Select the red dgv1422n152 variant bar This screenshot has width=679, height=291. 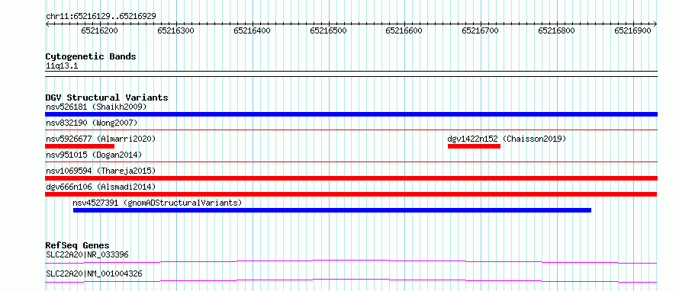[475, 146]
